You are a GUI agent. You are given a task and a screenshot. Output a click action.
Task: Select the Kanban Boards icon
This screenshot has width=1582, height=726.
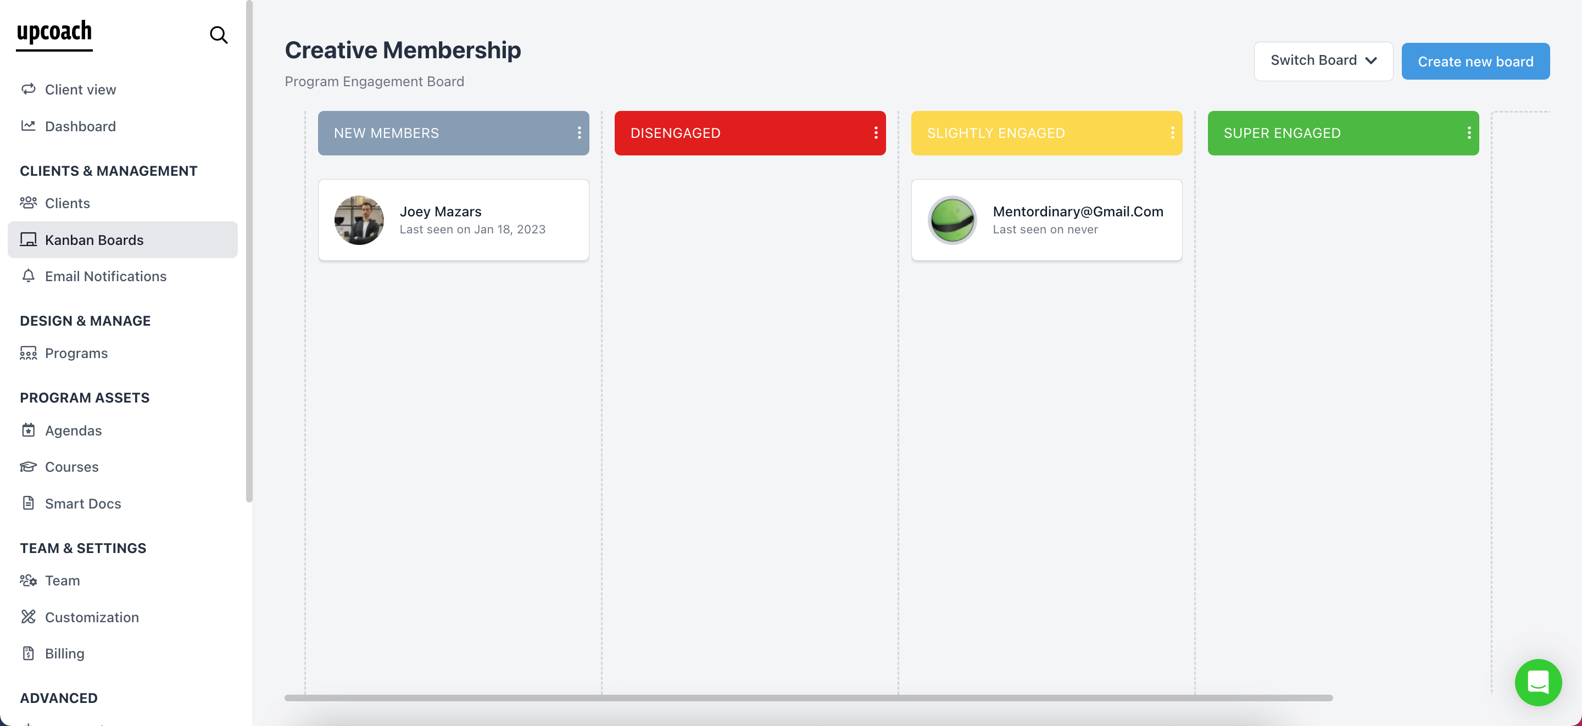pos(29,239)
